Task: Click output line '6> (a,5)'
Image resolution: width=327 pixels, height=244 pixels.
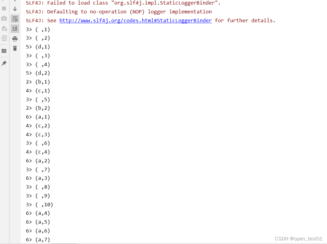Action: (x=38, y=222)
